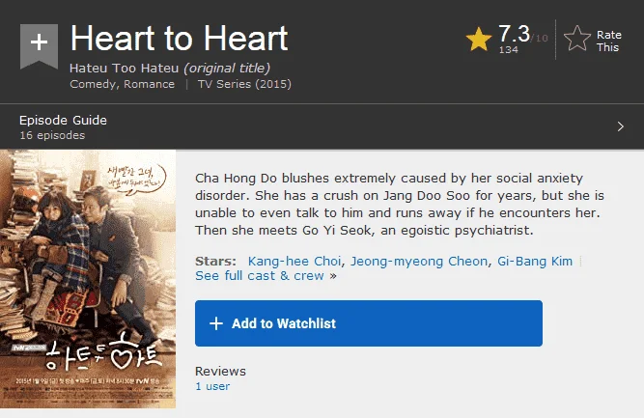This screenshot has height=418, width=644.
Task: Click the Add to Watchlist button
Action: (369, 323)
